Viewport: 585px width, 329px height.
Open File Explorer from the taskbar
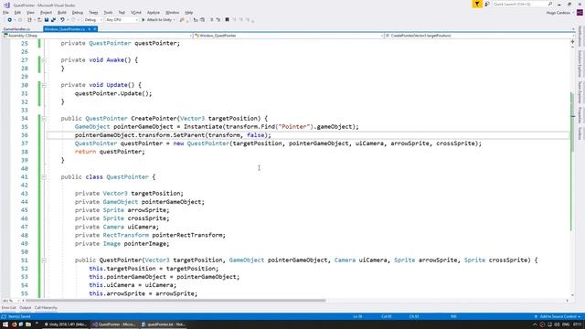pyautogui.click(x=28, y=324)
